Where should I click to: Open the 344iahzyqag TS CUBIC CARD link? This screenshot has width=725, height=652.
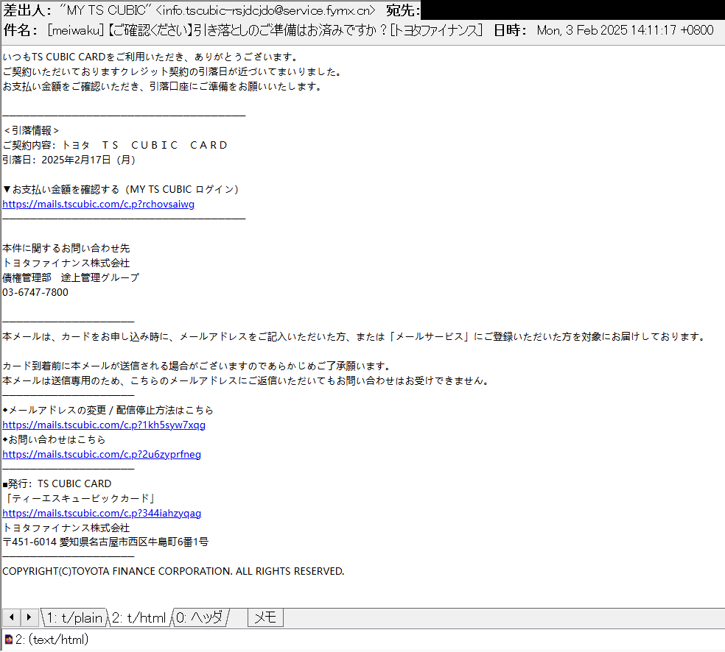tap(102, 513)
